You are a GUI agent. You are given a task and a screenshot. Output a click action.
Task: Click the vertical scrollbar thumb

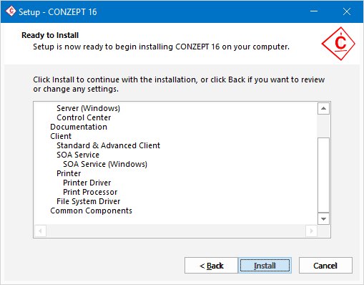tap(323, 175)
